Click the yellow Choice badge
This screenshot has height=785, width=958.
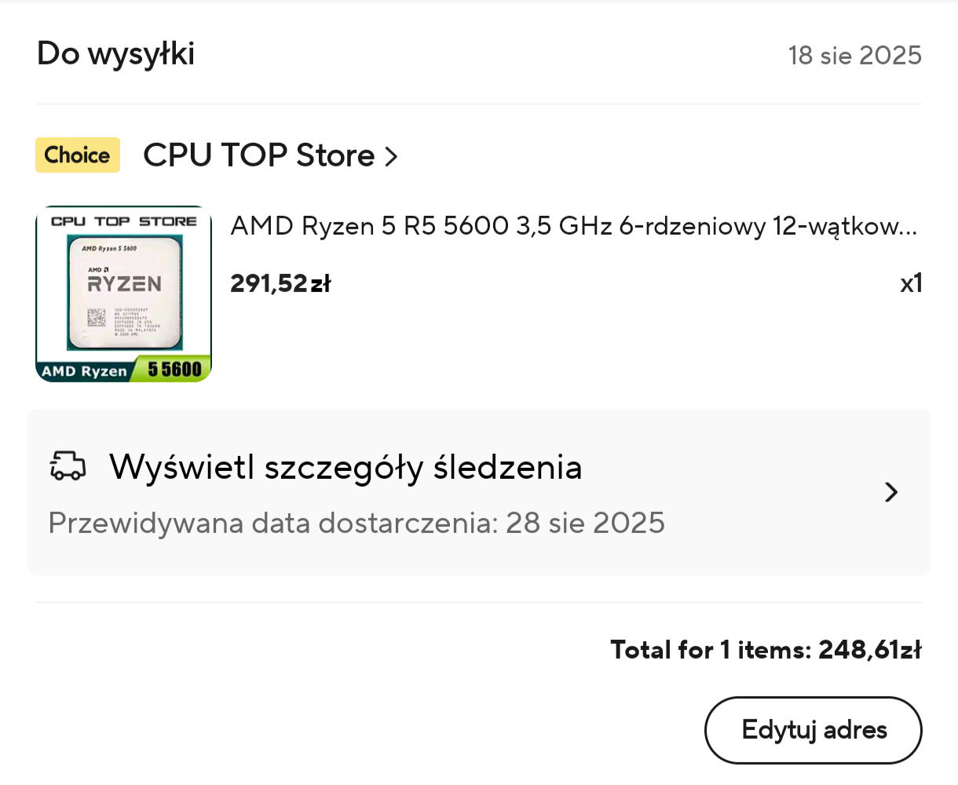[78, 155]
